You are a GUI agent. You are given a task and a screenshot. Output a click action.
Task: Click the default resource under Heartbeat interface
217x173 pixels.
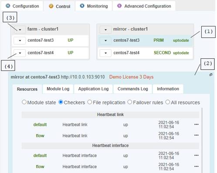coord(40,156)
